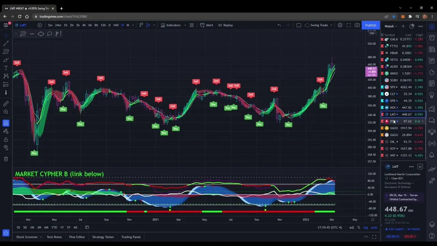The width and height of the screenshot is (437, 246).
Task: Click the LMT symbol search
Action: coord(23,25)
